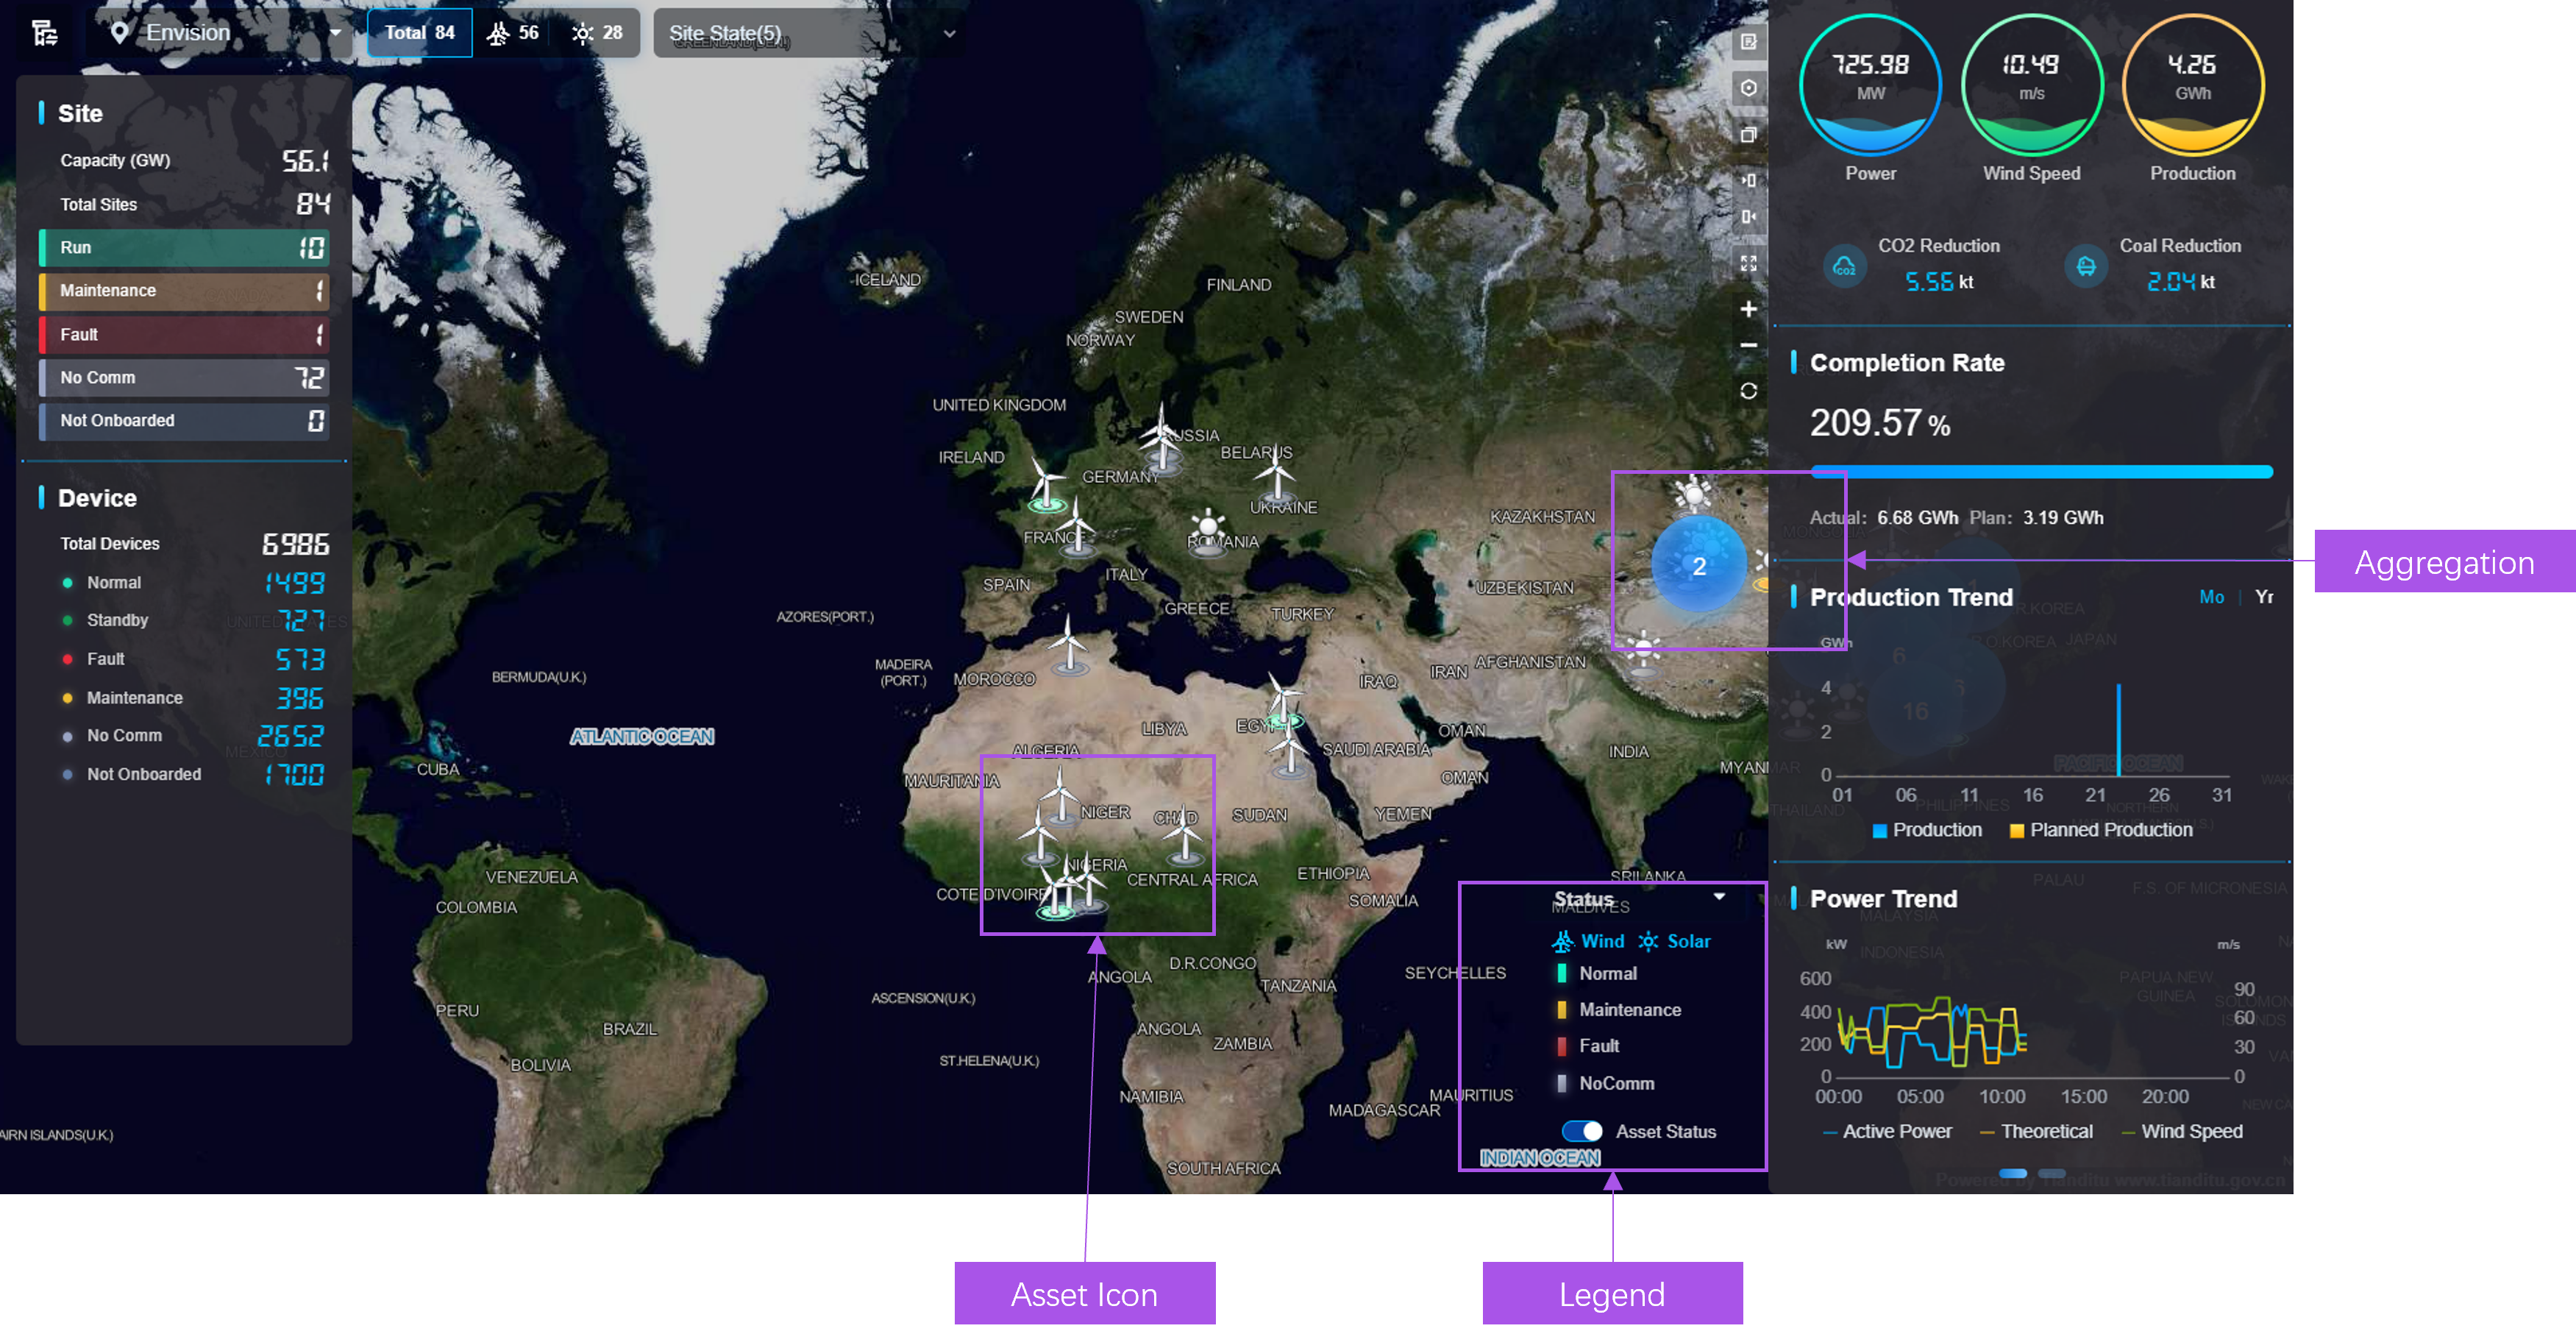Select the Total 84 tab
The height and width of the screenshot is (1334, 2576).
click(419, 32)
